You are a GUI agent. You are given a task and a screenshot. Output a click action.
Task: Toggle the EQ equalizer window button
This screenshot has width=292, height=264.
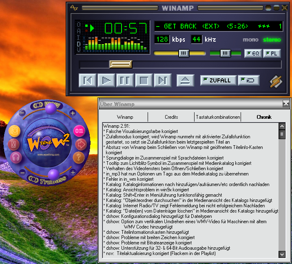click(x=253, y=53)
